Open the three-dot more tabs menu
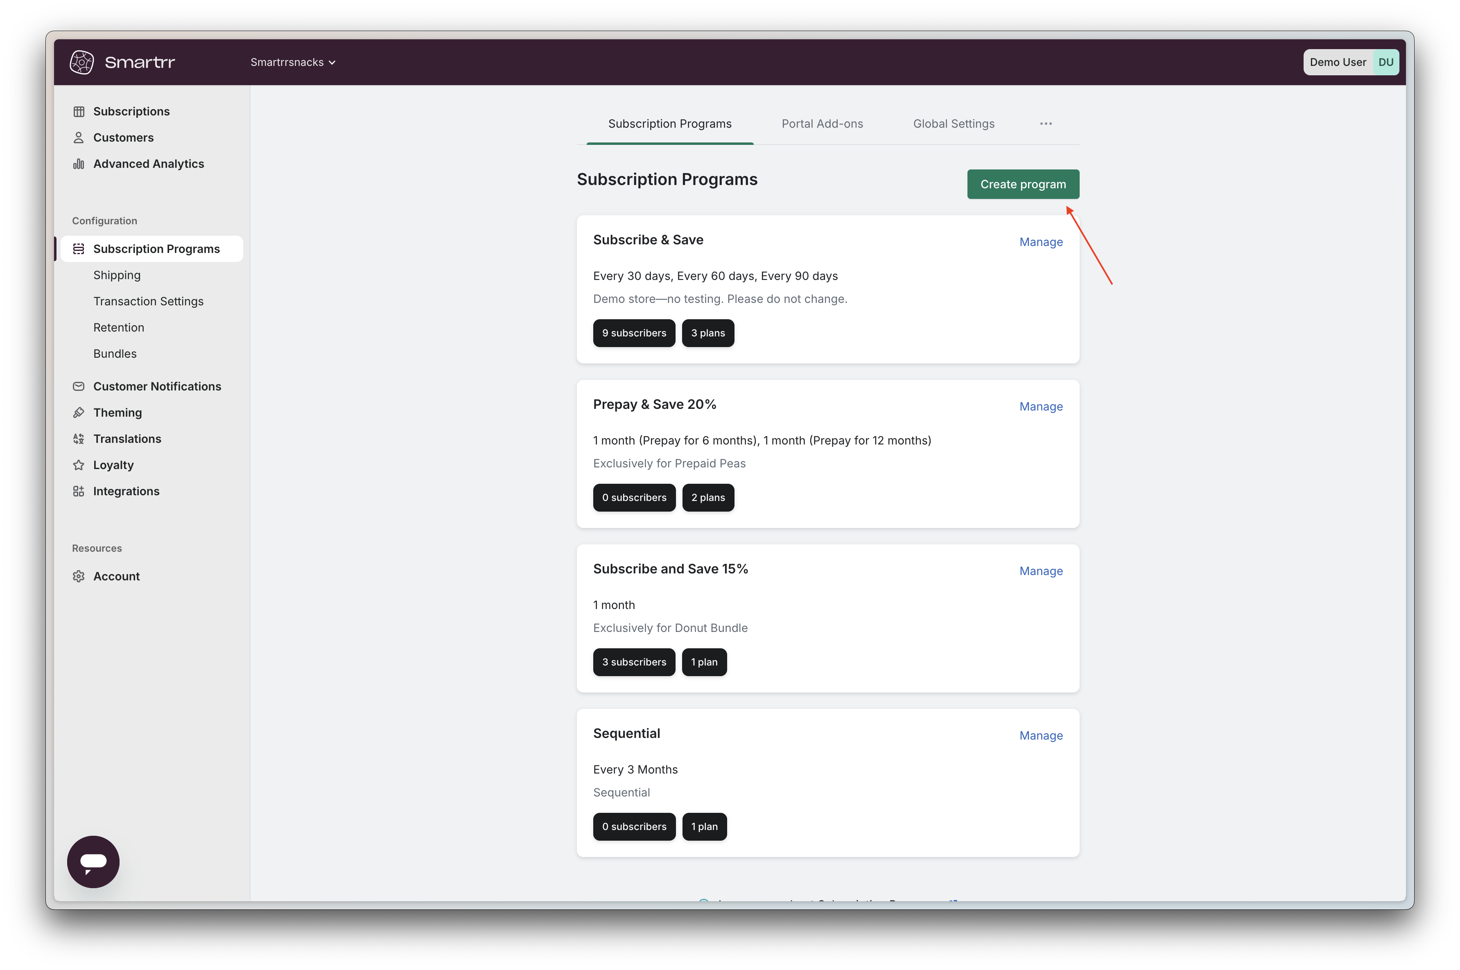Screen dimensions: 1460x970 (1046, 124)
